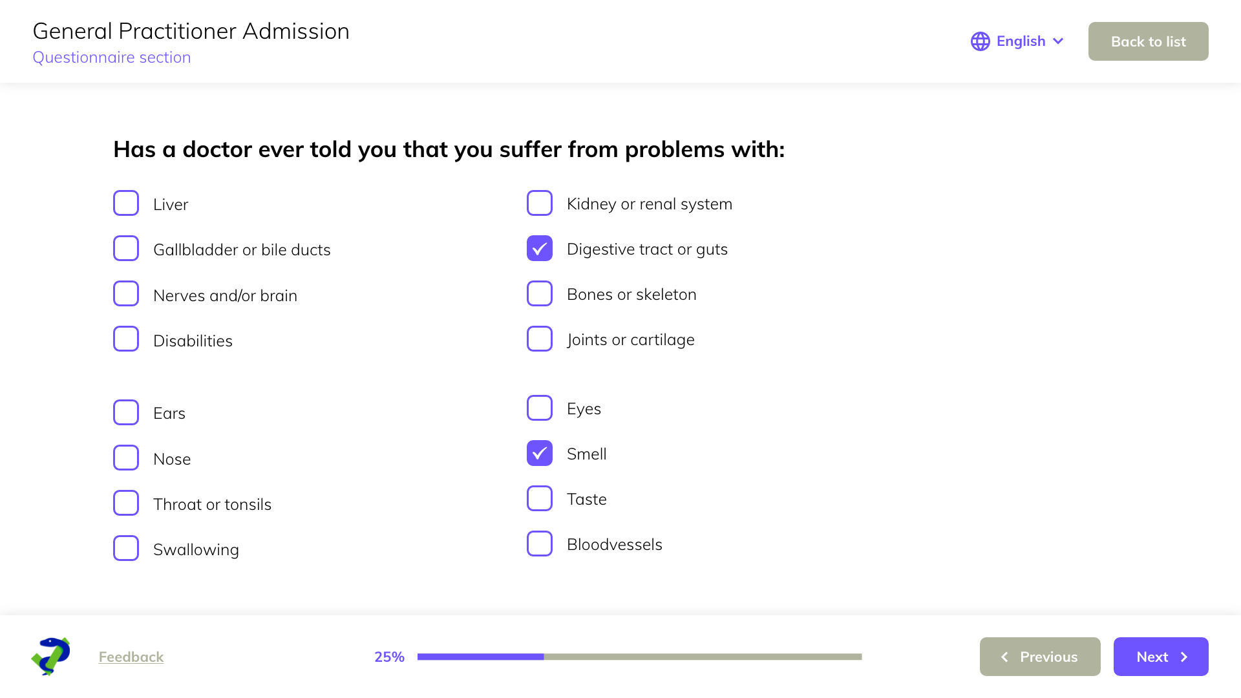1241x698 pixels.
Task: Click the snake logo icon
Action: pyautogui.click(x=50, y=656)
